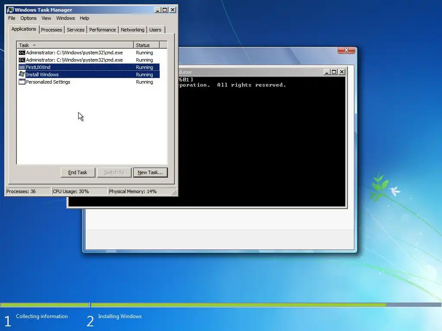Click the FirstUXWnd task icon
442x331 pixels.
point(22,67)
